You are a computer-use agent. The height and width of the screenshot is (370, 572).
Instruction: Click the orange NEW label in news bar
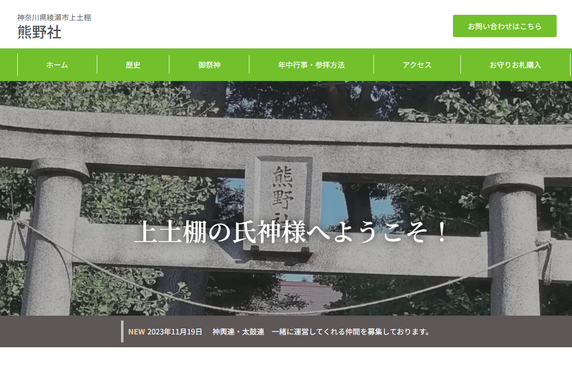pyautogui.click(x=136, y=331)
